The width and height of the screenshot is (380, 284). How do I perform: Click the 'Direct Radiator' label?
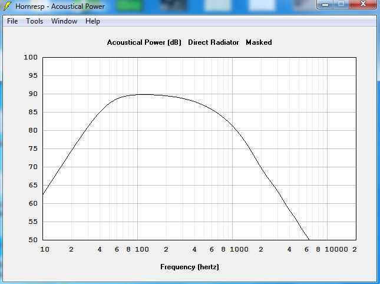coord(213,42)
